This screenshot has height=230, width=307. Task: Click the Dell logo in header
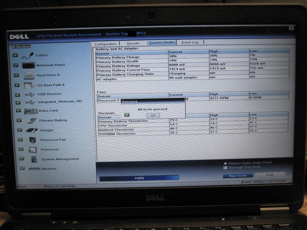point(19,37)
